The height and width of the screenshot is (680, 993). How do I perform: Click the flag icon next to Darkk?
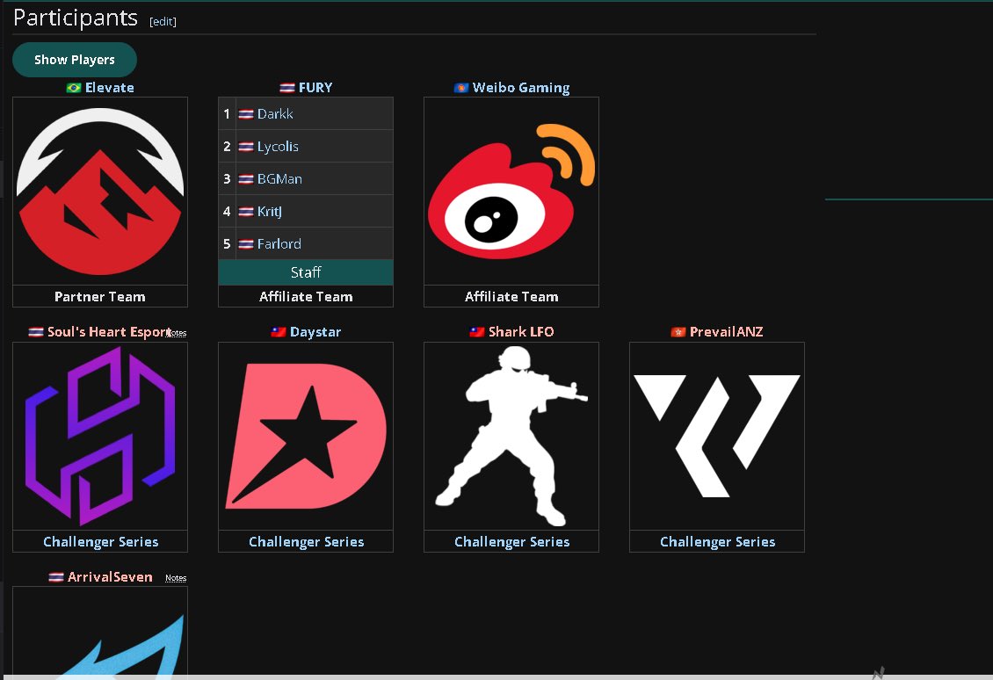click(x=246, y=114)
